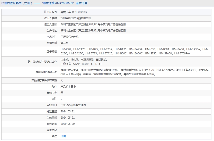Click the 第二类 management category value
The width and height of the screenshot is (214, 141).
pyautogui.click(x=64, y=43)
